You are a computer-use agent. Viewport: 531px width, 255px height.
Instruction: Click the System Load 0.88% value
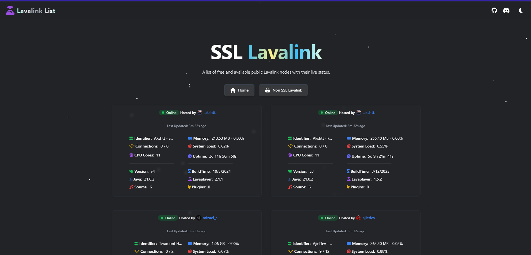[382, 251]
